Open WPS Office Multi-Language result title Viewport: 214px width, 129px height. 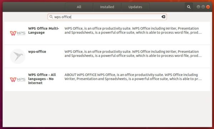point(44,30)
